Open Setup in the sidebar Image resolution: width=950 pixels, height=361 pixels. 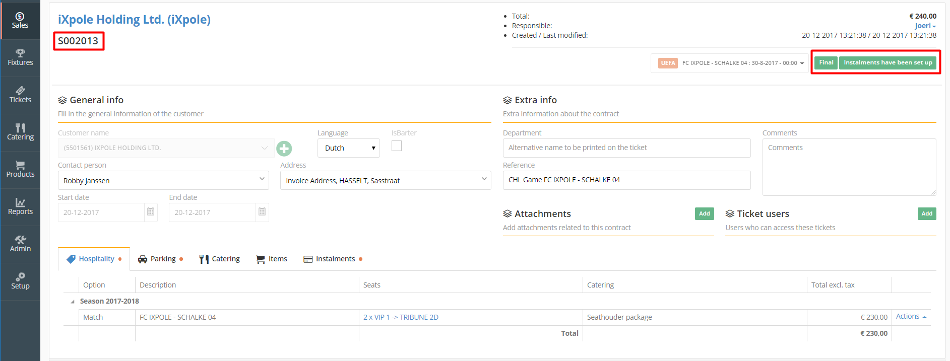pyautogui.click(x=20, y=281)
